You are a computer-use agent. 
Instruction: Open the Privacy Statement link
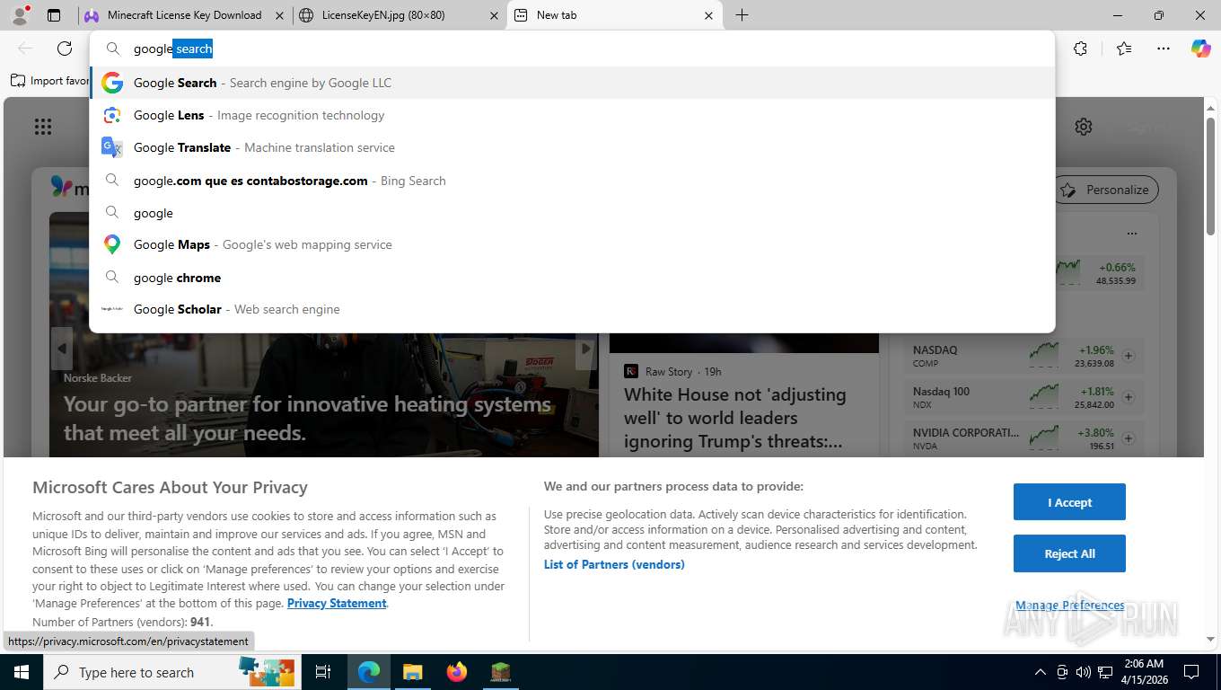pos(337,603)
